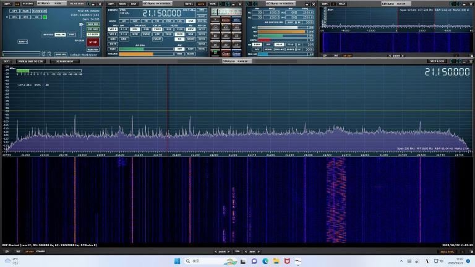The image size is (475, 267).
Task: Click the Enter keypad button
Action: tap(236, 54)
